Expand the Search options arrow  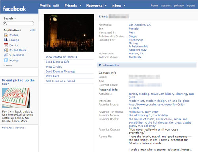point(15,19)
